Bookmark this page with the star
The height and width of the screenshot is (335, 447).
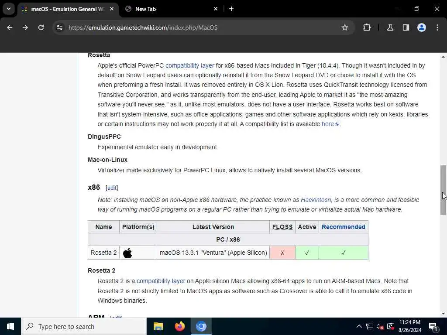[x=345, y=27]
